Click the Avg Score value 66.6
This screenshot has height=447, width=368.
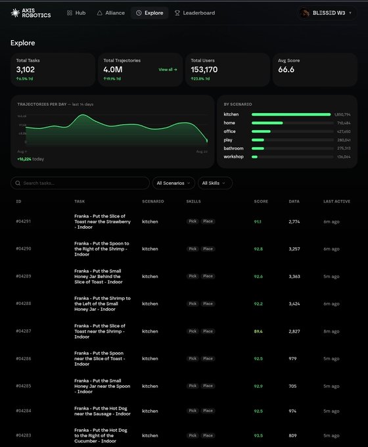(x=287, y=70)
